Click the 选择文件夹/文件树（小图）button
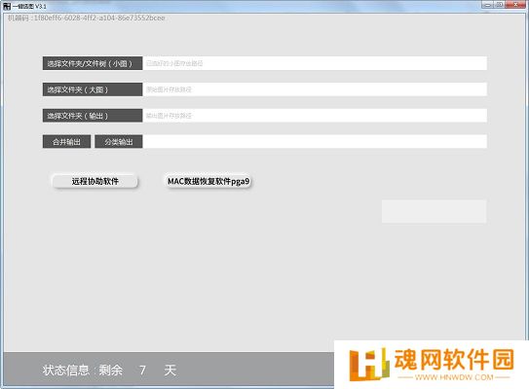Viewport: 529px width, 389px height. tap(93, 63)
